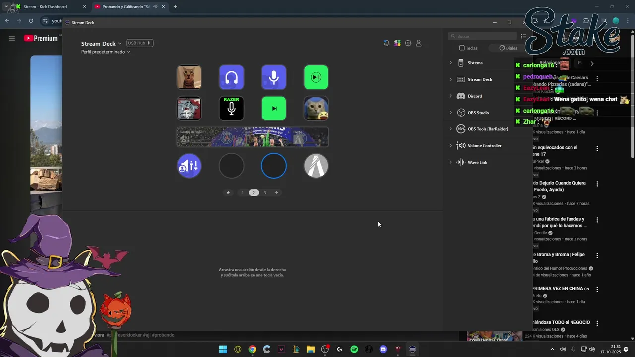635x357 pixels.
Task: Open the Stream Deck taskbar icon
Action: (x=412, y=349)
